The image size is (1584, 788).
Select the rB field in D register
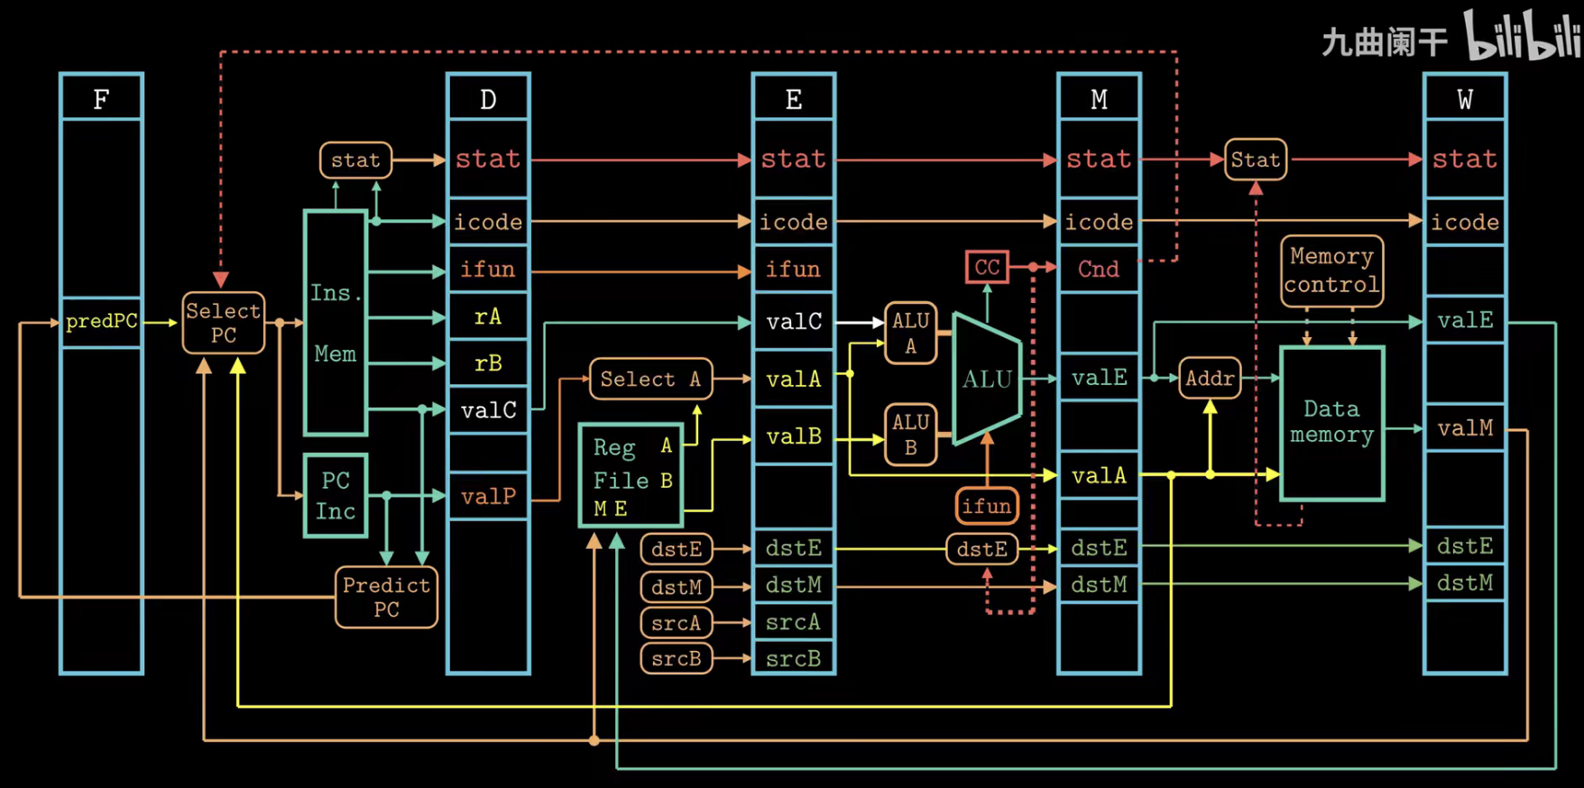click(488, 363)
